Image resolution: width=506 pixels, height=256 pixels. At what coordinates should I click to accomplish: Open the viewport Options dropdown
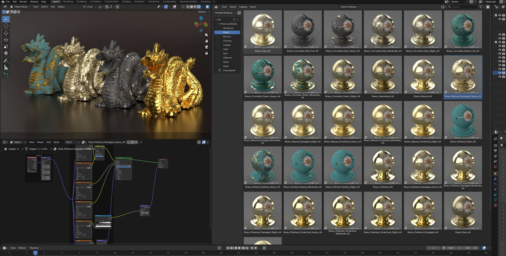203,12
